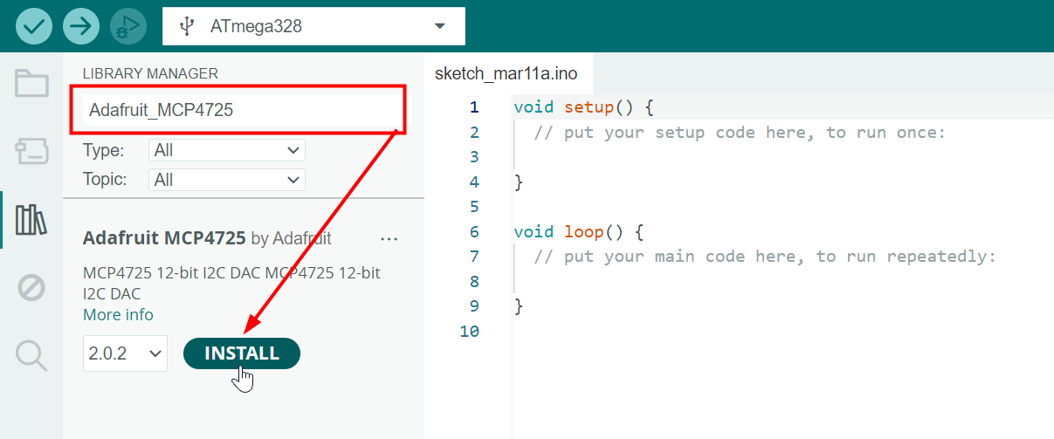
Task: Open the Adafruit MCP4725 three-dots menu
Action: point(389,238)
